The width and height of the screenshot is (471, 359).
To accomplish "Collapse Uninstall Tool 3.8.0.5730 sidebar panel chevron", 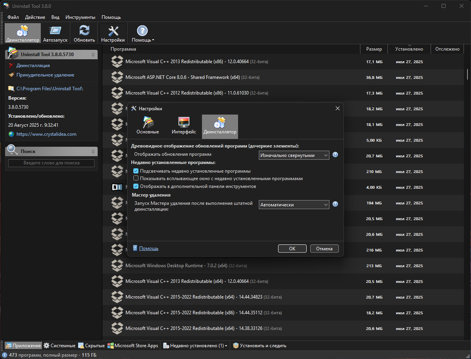I will [93, 55].
